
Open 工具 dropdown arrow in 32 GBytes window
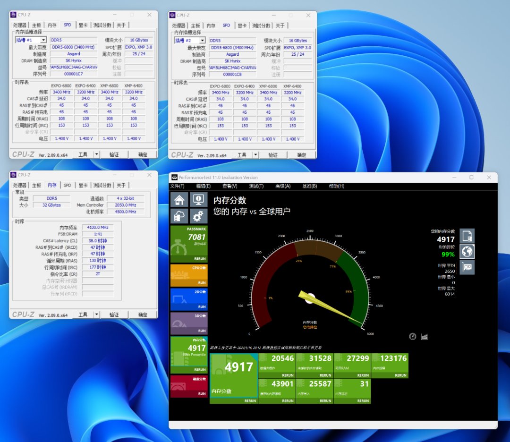pyautogui.click(x=96, y=314)
